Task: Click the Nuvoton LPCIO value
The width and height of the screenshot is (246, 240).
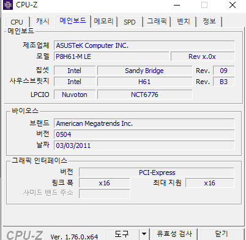Action: [75, 95]
